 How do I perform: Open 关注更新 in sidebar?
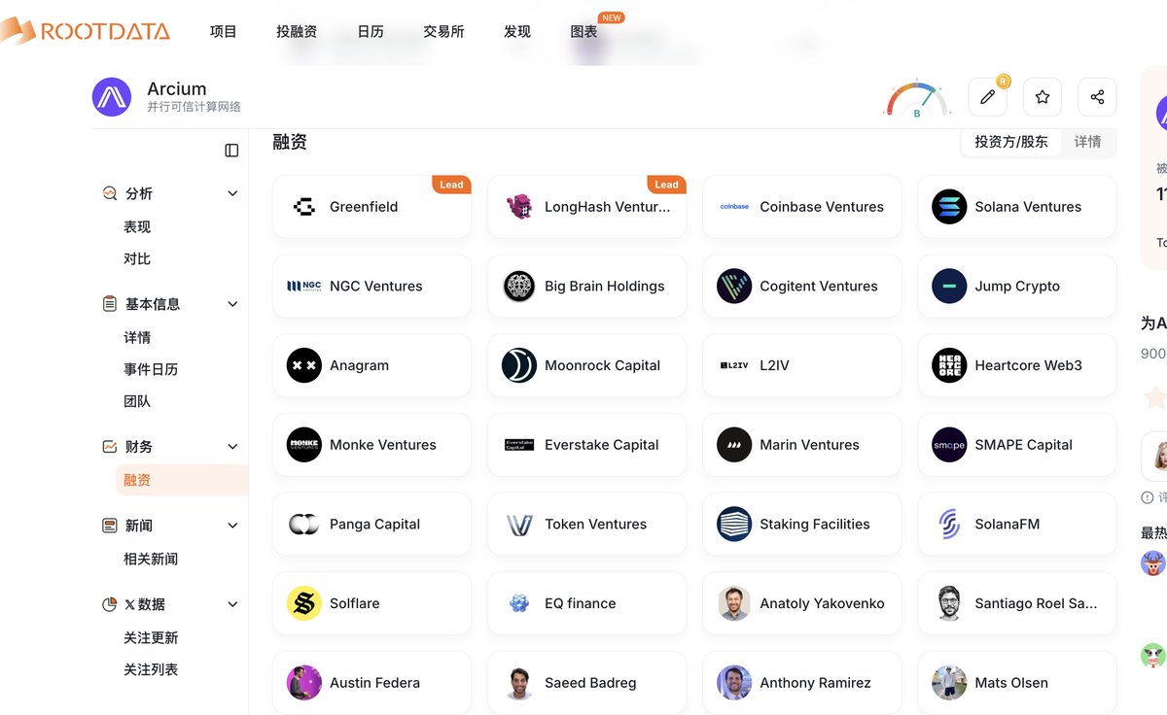(151, 637)
